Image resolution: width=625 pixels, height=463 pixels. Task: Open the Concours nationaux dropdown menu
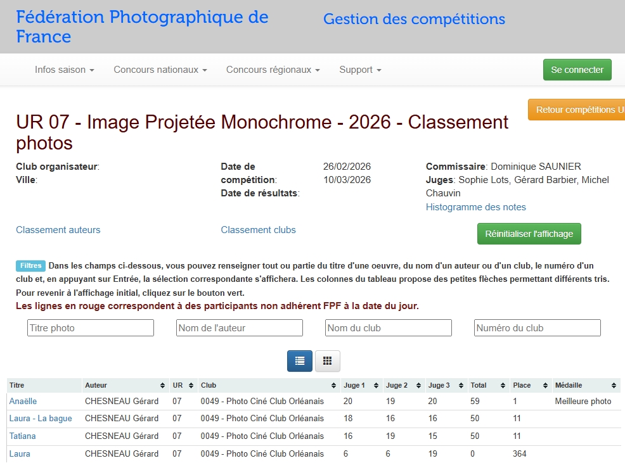coord(160,70)
